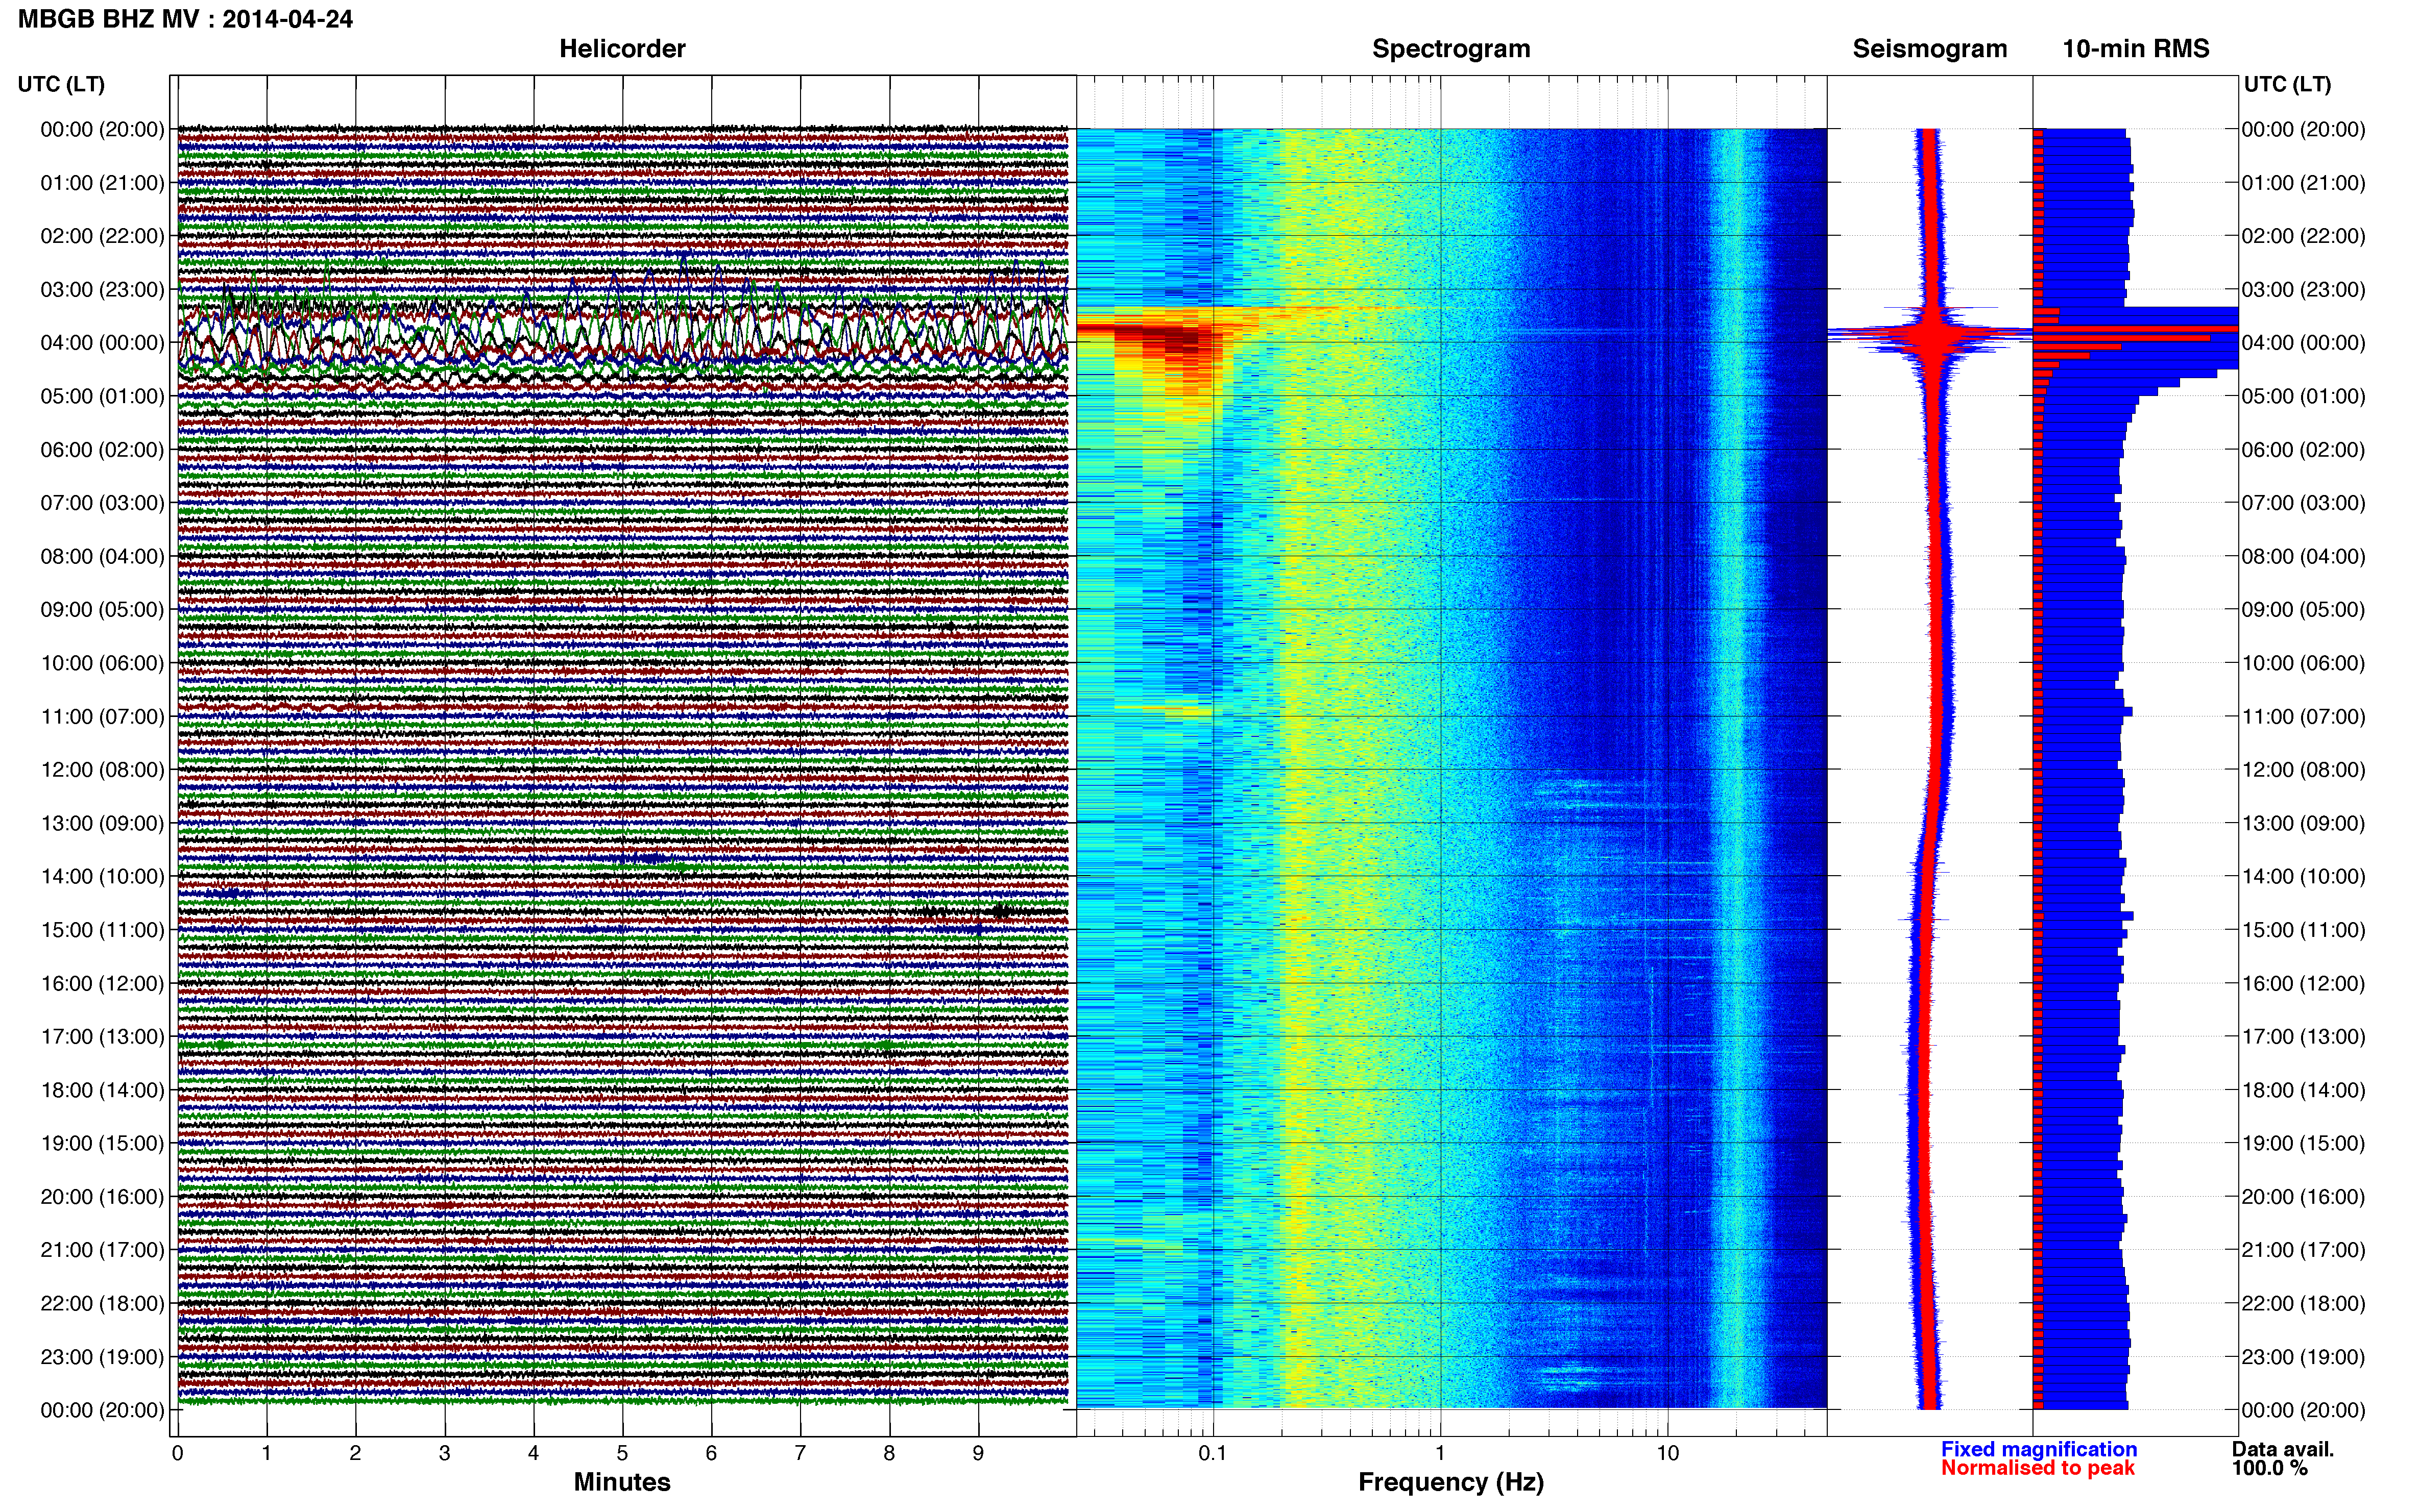
Task: Select the 'Frequency (Hz)' axis label
Action: coord(1450,1482)
